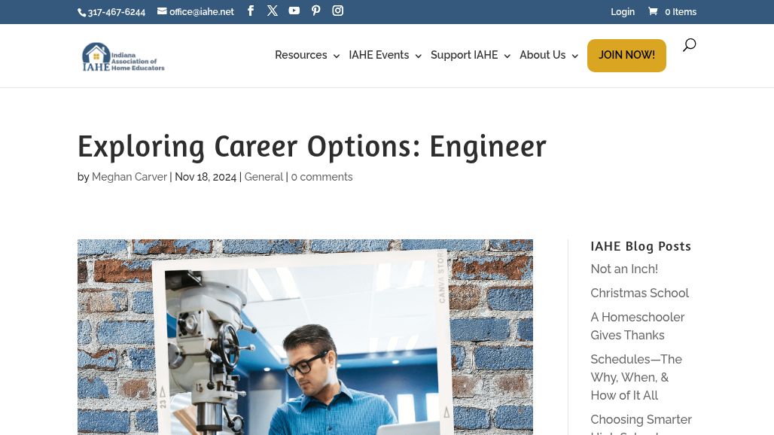Open the YouTube channel icon
This screenshot has height=435, width=774.
[x=294, y=11]
